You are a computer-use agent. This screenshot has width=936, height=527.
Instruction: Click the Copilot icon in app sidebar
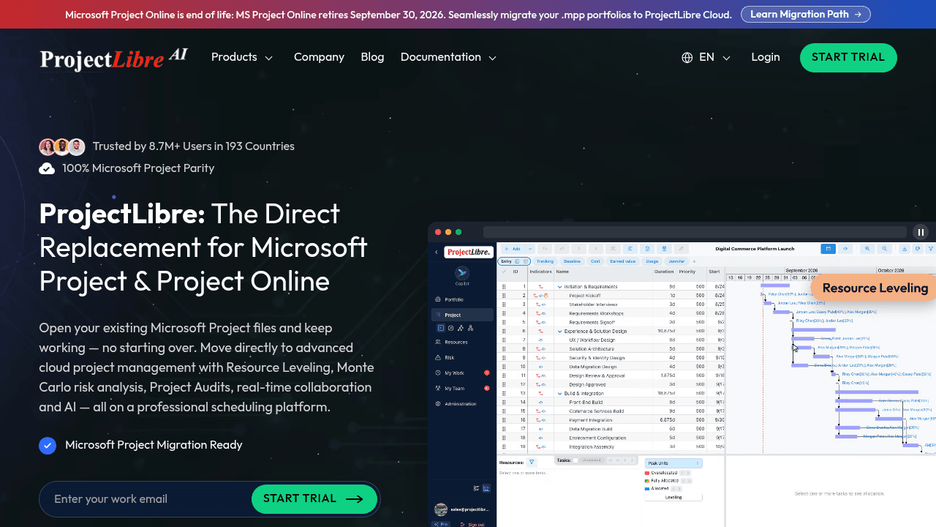pyautogui.click(x=462, y=273)
